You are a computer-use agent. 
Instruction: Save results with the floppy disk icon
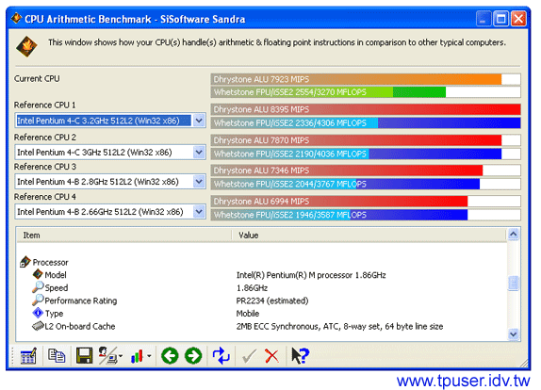(84, 355)
